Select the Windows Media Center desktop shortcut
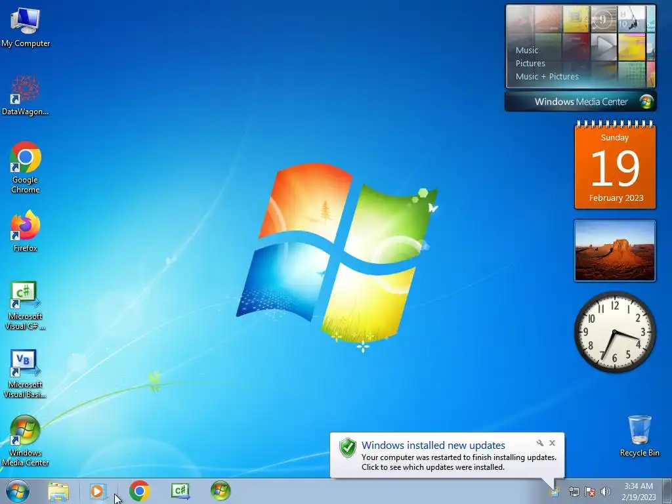The height and width of the screenshot is (504, 672). pos(26,440)
